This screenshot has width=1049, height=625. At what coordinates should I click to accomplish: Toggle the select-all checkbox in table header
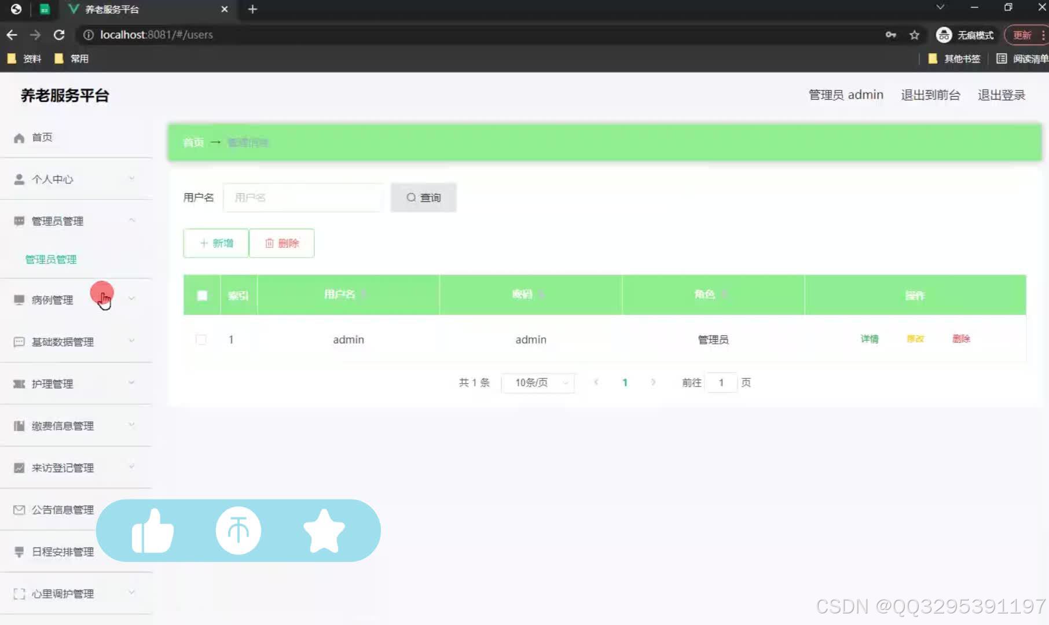(x=202, y=295)
